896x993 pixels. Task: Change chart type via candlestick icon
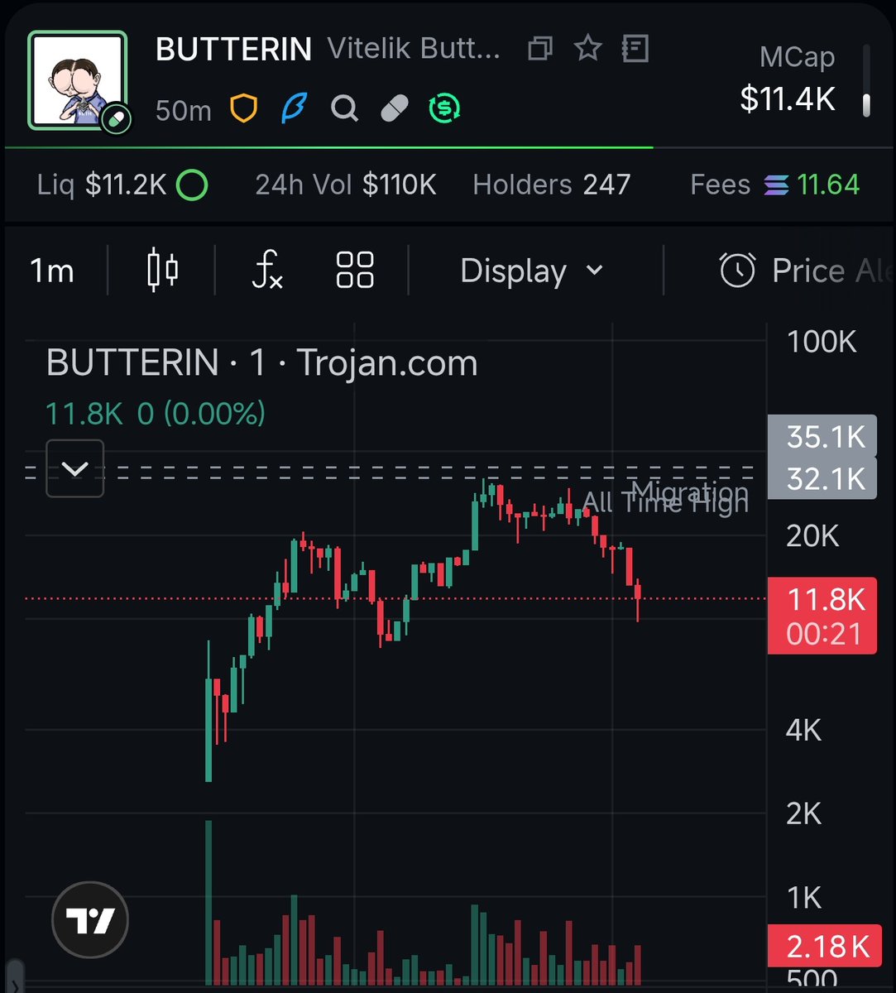(x=162, y=271)
